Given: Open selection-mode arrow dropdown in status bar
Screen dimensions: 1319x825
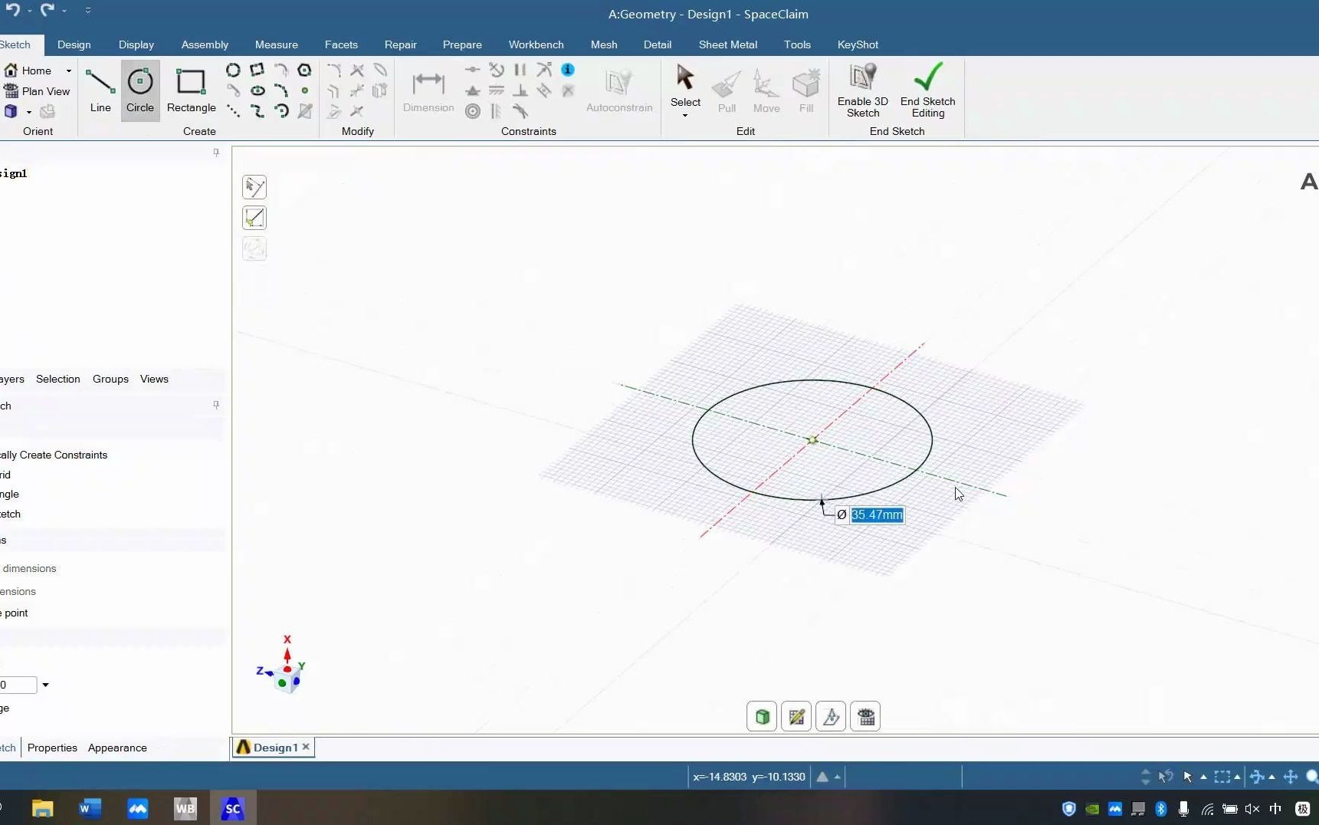Looking at the screenshot, I should [x=1203, y=777].
